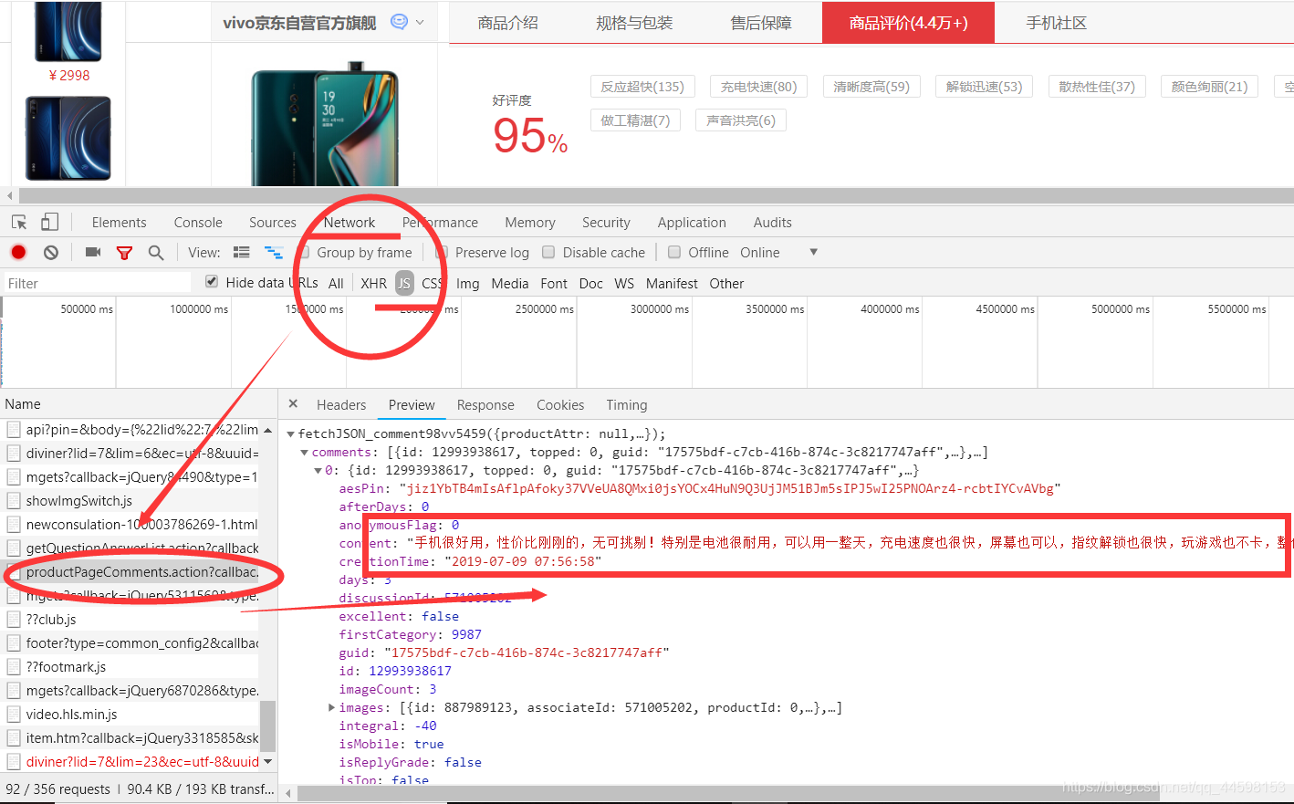The height and width of the screenshot is (804, 1294).
Task: Click the capture screenshots camera icon
Action: [93, 252]
